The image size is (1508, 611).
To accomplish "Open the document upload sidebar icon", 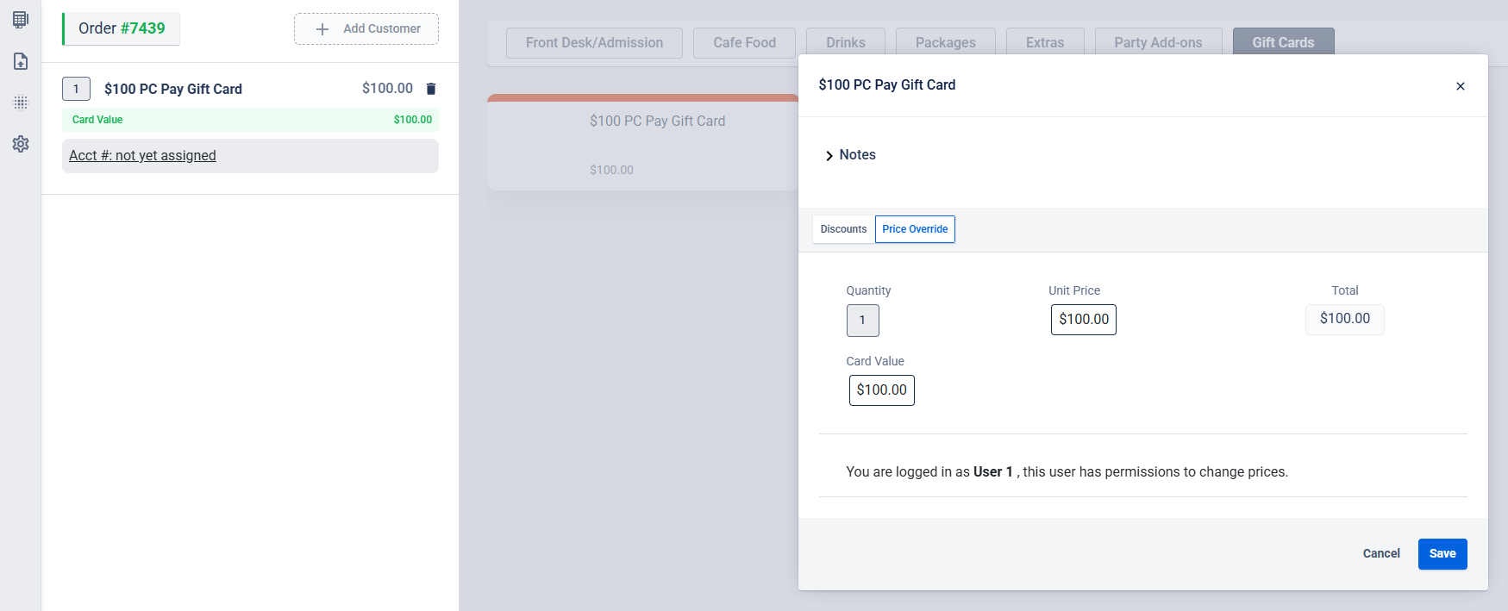I will 21,61.
